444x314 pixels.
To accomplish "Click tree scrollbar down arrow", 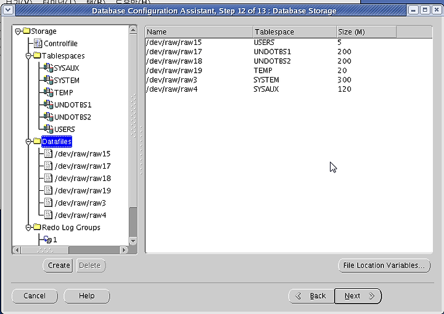I will tap(133, 241).
